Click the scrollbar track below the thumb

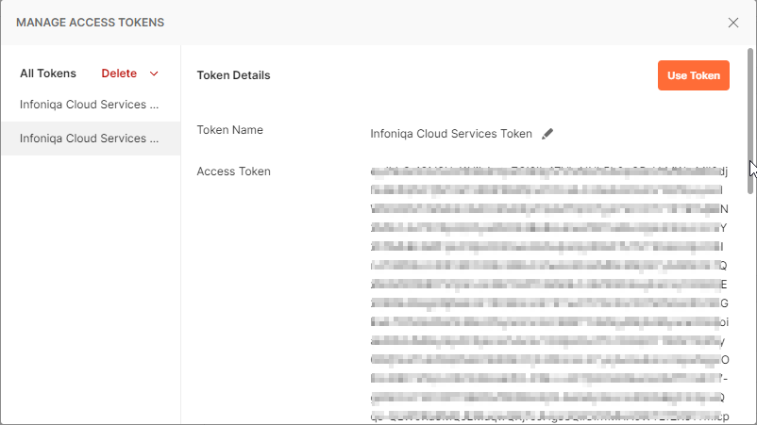click(750, 308)
